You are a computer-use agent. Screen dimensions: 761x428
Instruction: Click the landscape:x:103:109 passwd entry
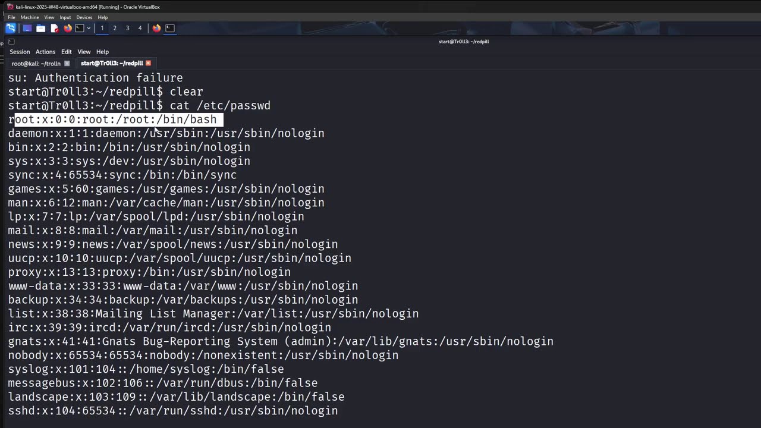(x=177, y=397)
